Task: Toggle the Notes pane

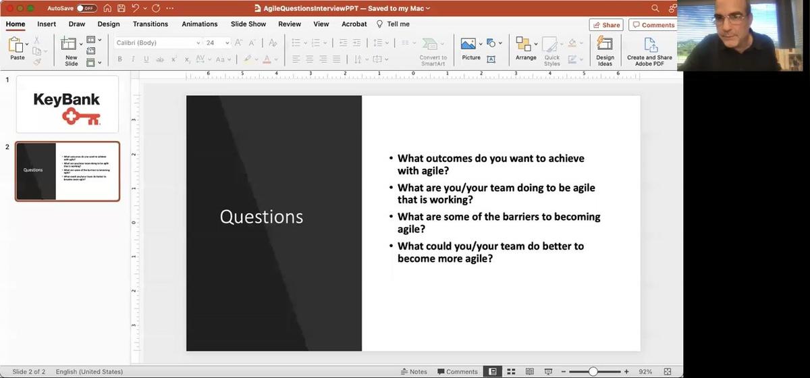Action: click(414, 371)
